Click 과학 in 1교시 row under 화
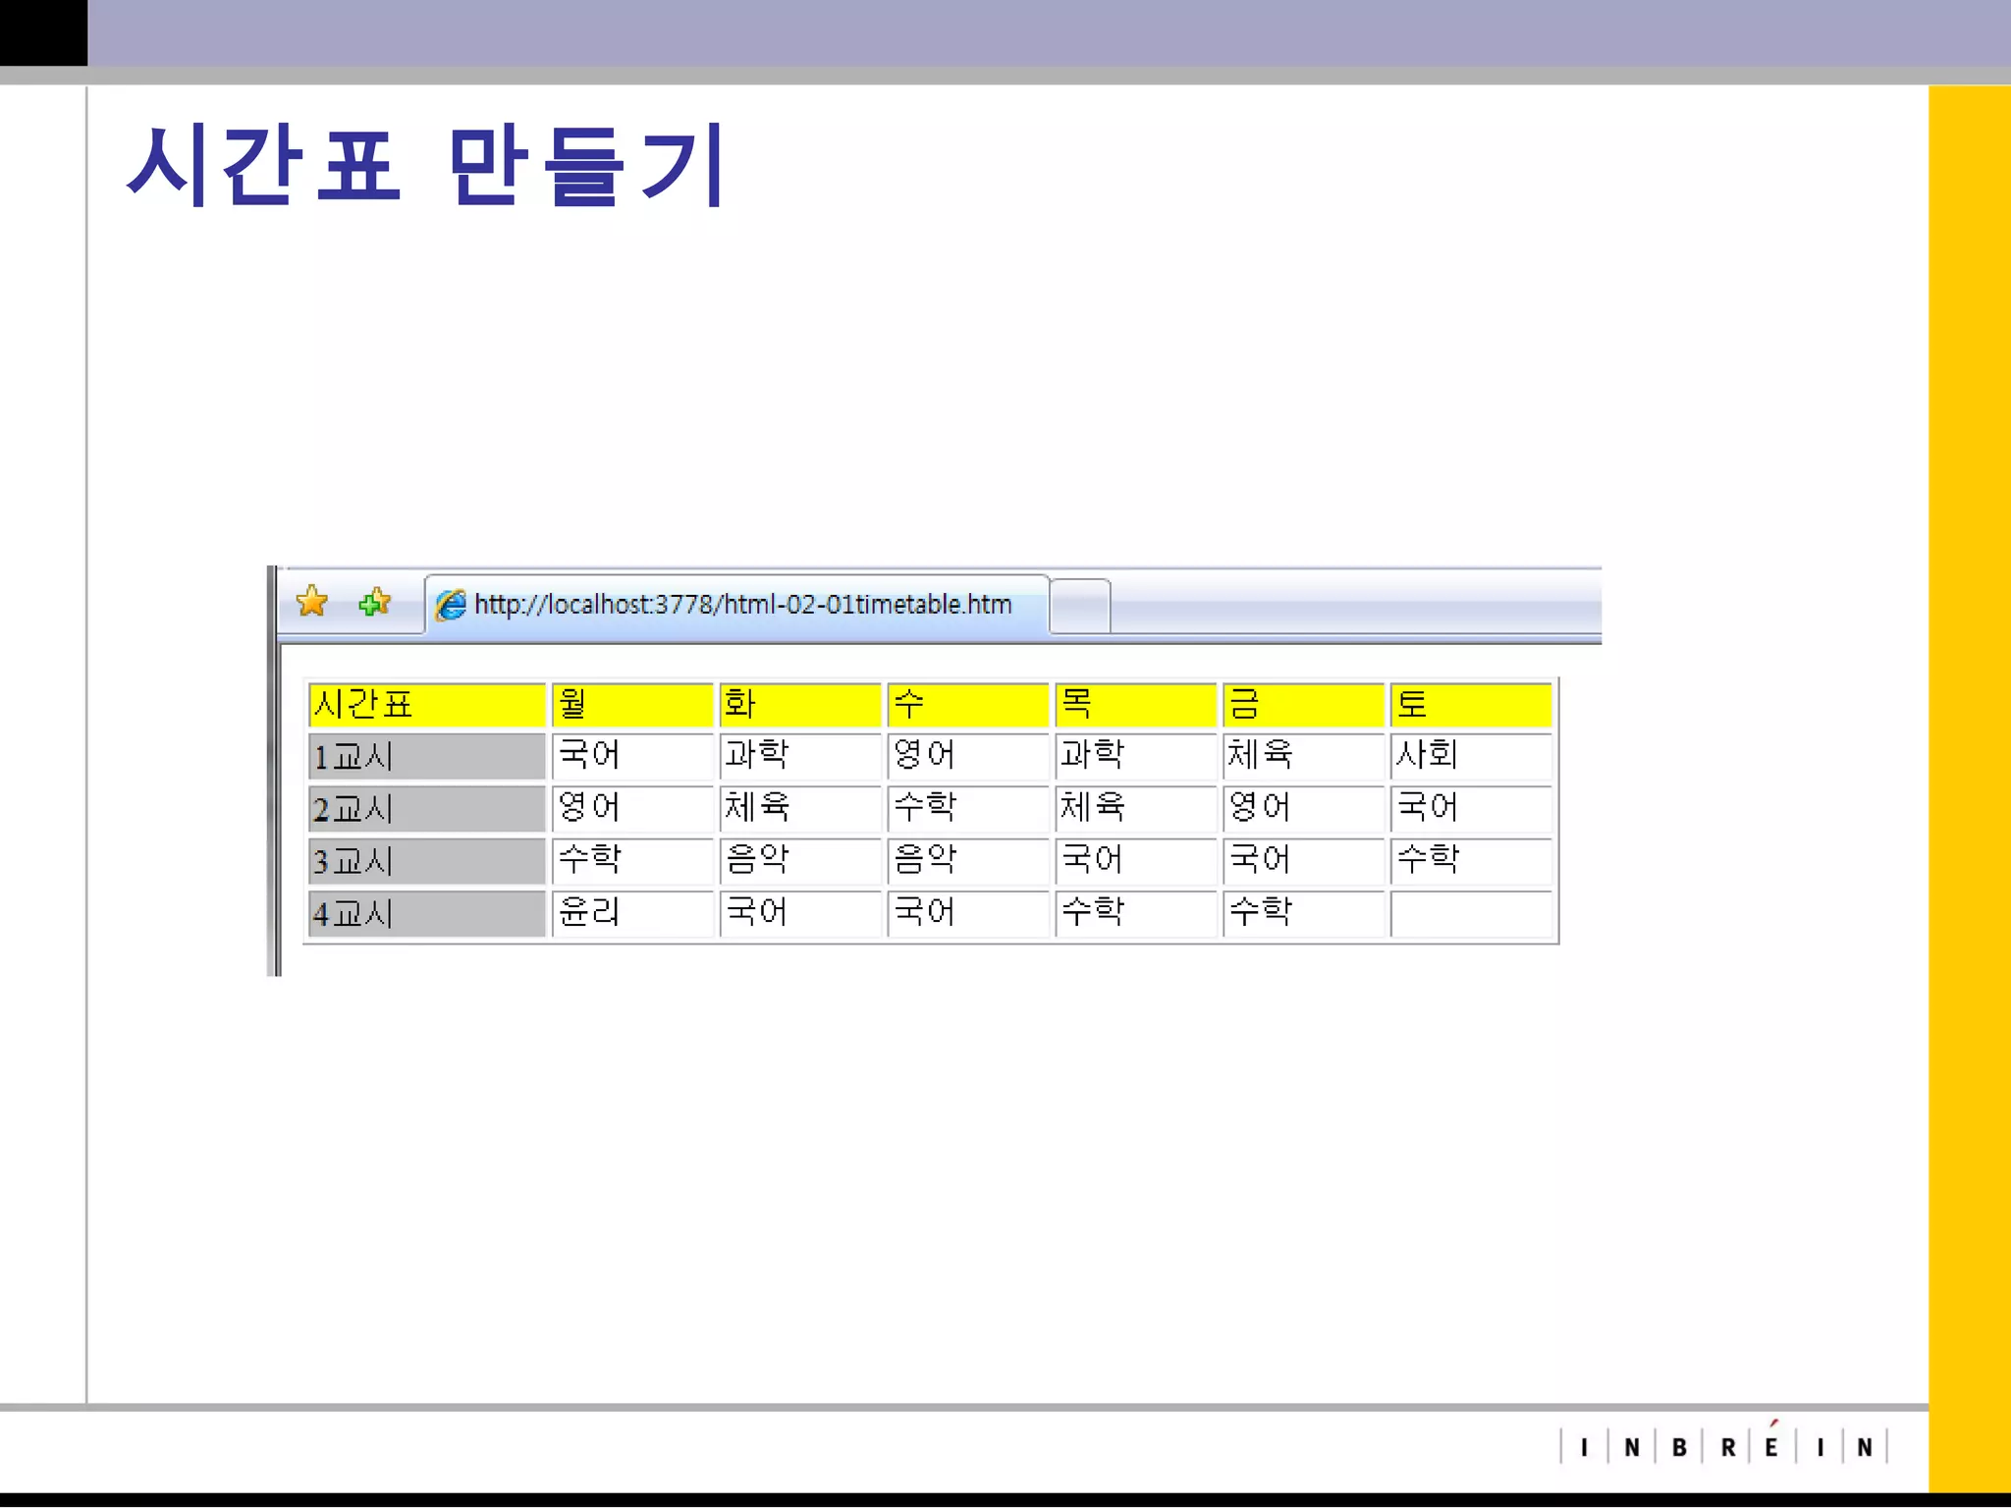Viewport: 2011px width, 1508px height. [799, 756]
